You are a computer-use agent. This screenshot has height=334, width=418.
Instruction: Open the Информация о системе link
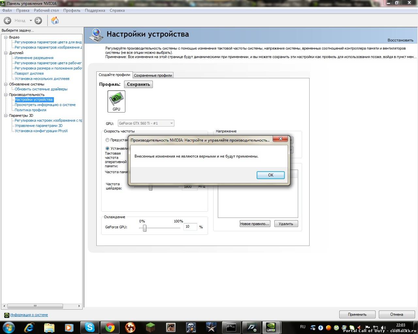tap(29, 315)
